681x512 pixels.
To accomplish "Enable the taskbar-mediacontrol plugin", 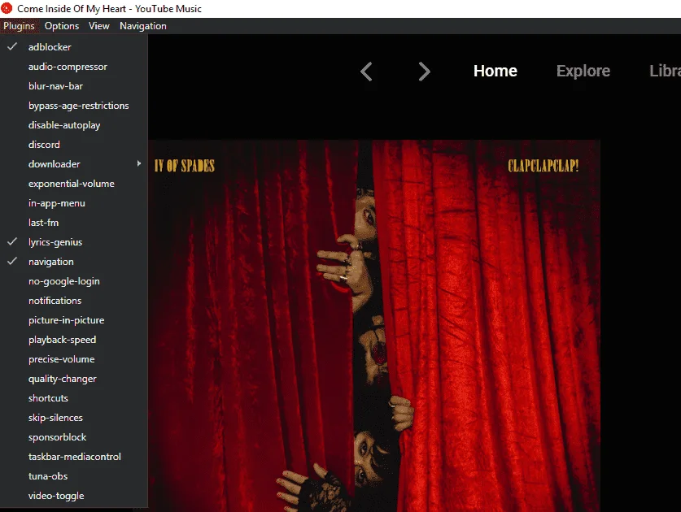I will (74, 457).
